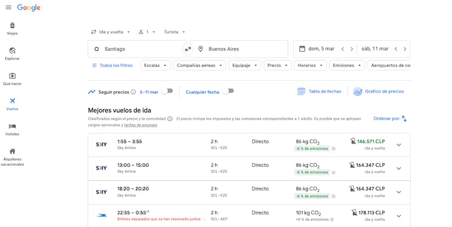Enable Cualquier fecha price tracking switch
Screen dimensions: 452x227
(228, 91)
